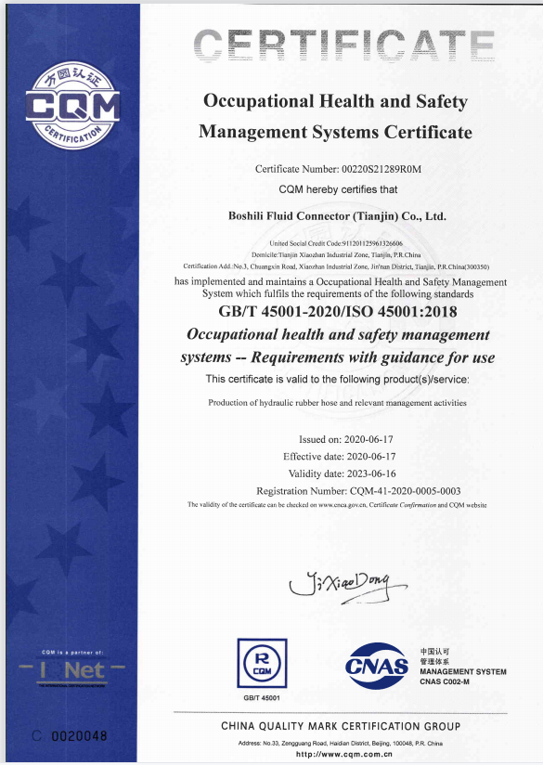
Task: Click the United Social Credit Code line
Action: coord(336,243)
